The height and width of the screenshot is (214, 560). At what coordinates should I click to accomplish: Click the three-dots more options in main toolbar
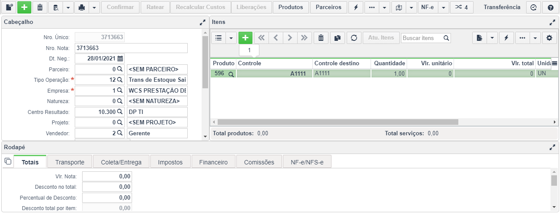371,7
